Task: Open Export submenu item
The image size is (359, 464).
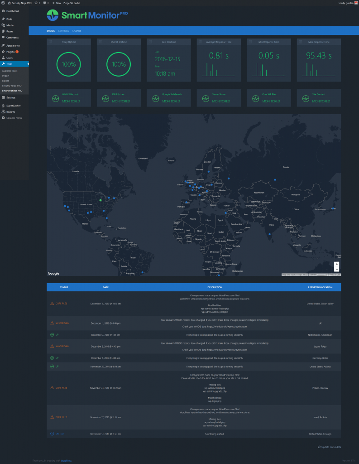Action: click(5, 81)
